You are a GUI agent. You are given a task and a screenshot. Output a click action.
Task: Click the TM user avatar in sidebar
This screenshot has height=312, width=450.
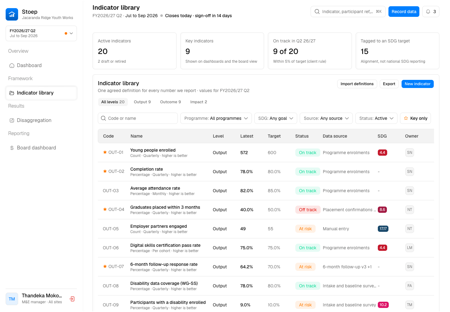12,299
